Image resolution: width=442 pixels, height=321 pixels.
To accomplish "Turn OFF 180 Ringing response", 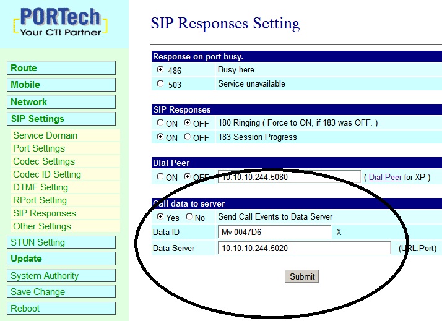I will 187,122.
